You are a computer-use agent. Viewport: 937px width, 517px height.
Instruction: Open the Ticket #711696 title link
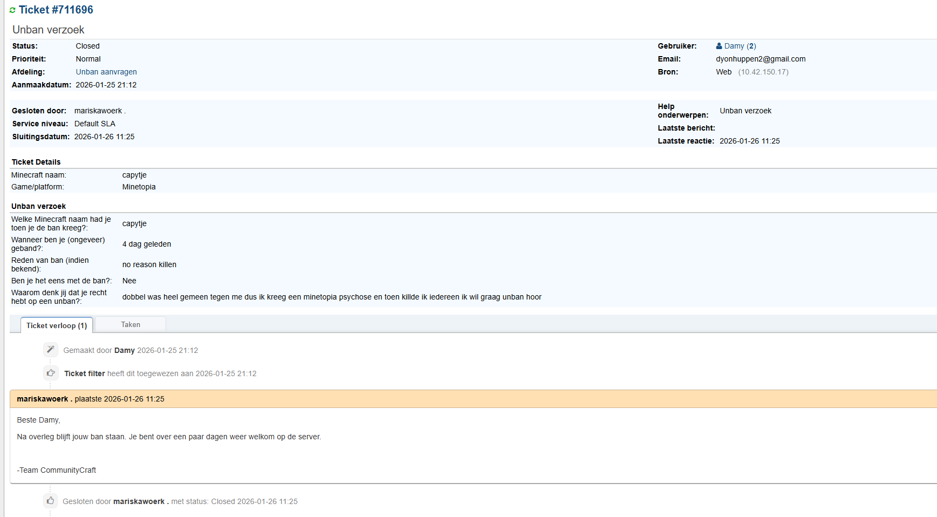pyautogui.click(x=56, y=10)
